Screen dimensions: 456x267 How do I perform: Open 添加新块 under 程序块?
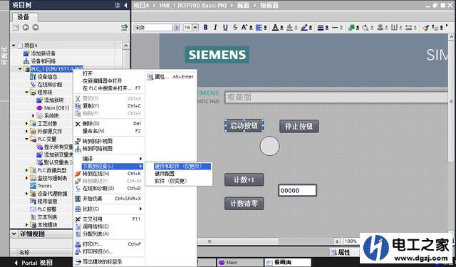coord(54,100)
